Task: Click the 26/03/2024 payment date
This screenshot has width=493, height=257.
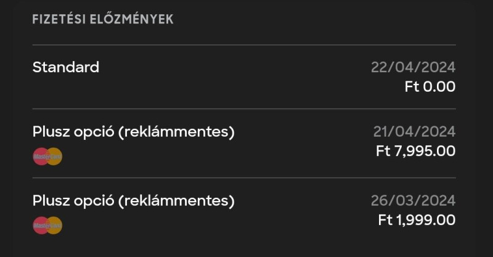Action: pos(414,201)
